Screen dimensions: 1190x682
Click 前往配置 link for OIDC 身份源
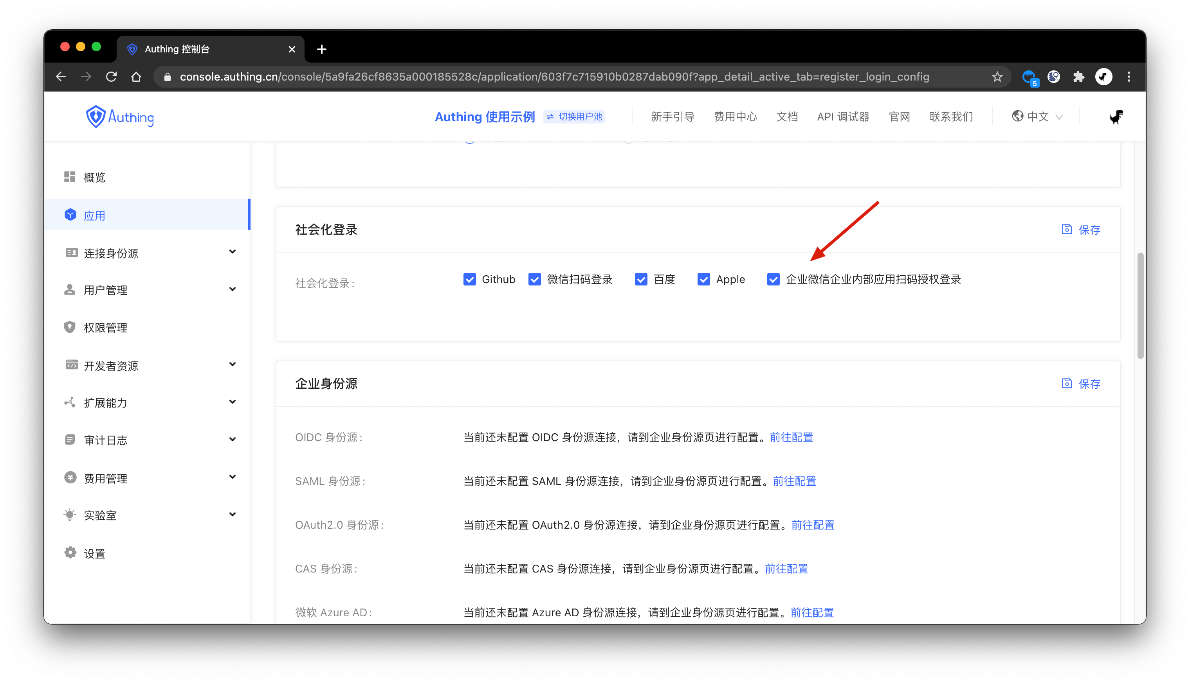(x=792, y=438)
